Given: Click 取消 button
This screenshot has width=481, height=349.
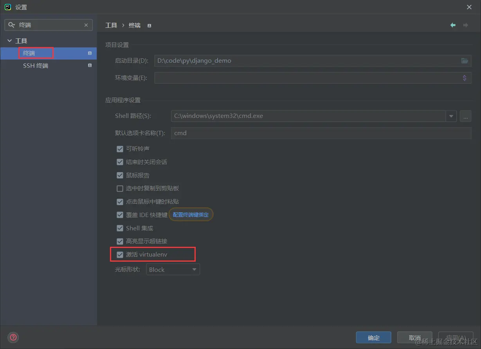Looking at the screenshot, I should click(x=415, y=338).
